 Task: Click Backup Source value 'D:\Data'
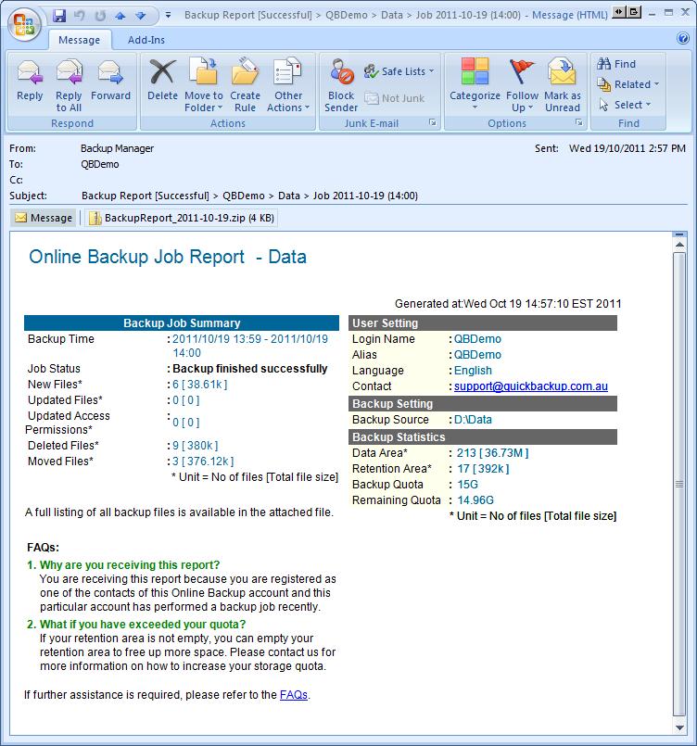(473, 420)
